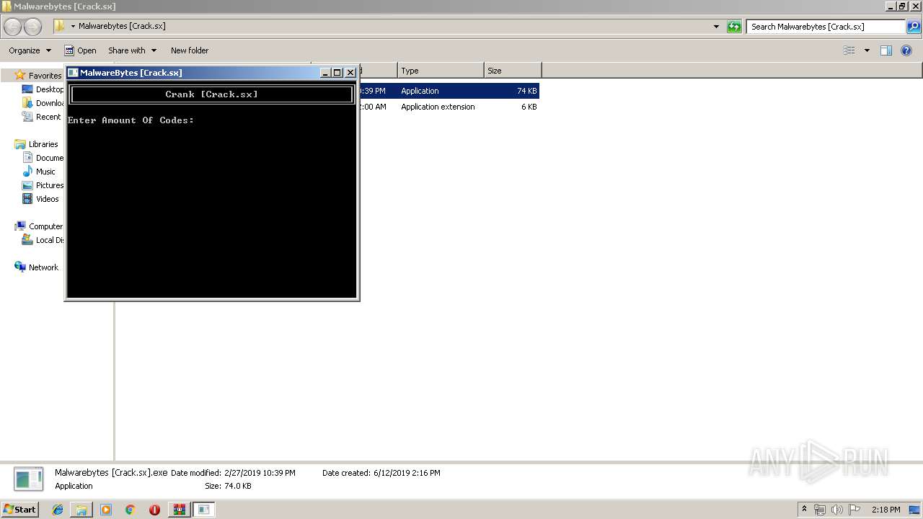923x519 pixels.
Task: Select the Application extension file row
Action: point(448,107)
